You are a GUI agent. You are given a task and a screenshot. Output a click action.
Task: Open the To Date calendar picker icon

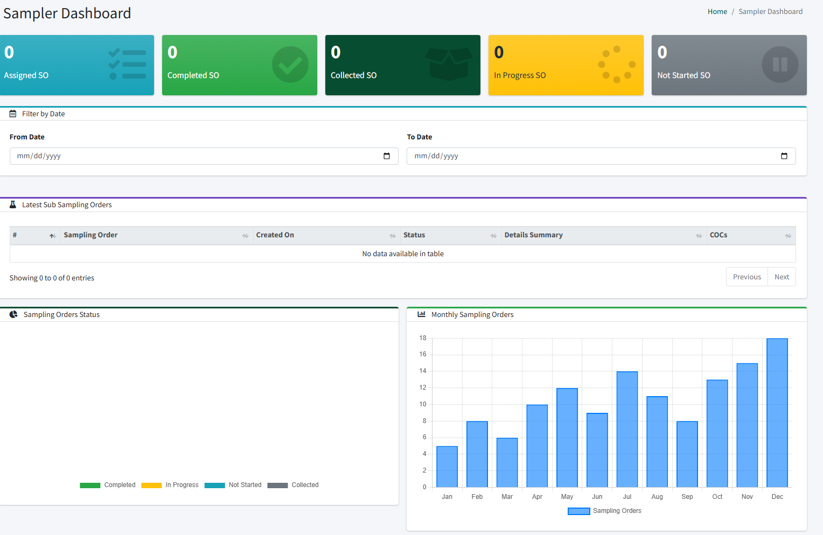[x=784, y=156]
